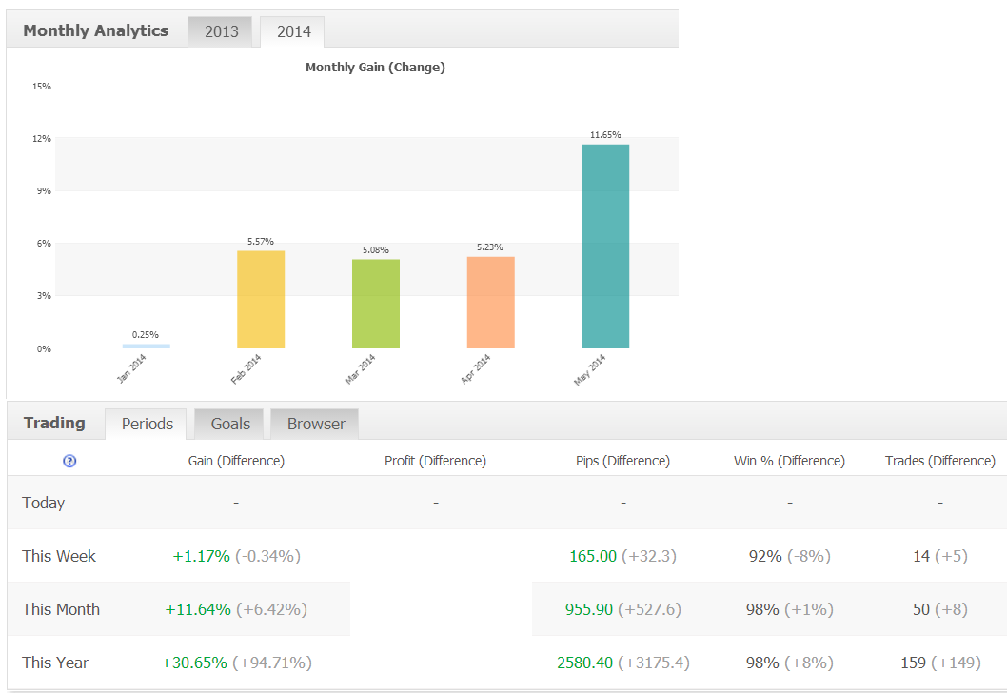The width and height of the screenshot is (1007, 693).
Task: Click the +11.64% monthly gain value
Action: 198,609
